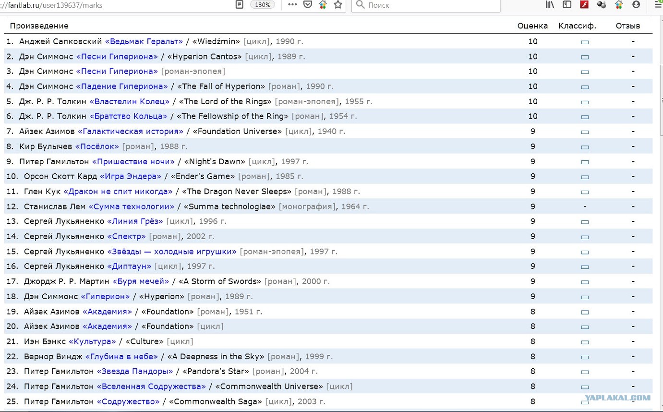Toggle the sidebar view icon

pyautogui.click(x=567, y=5)
